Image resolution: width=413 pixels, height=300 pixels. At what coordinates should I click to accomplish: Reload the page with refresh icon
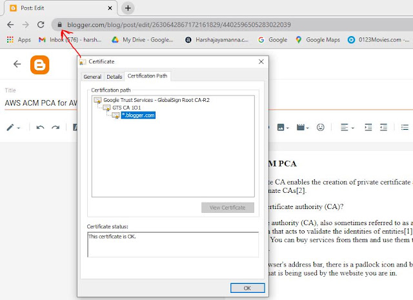41,25
